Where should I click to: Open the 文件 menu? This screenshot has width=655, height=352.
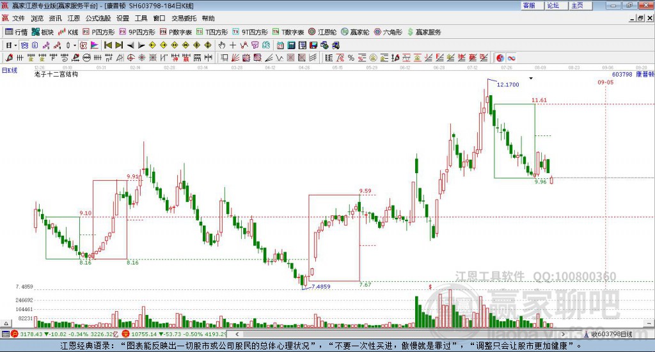tap(19, 19)
